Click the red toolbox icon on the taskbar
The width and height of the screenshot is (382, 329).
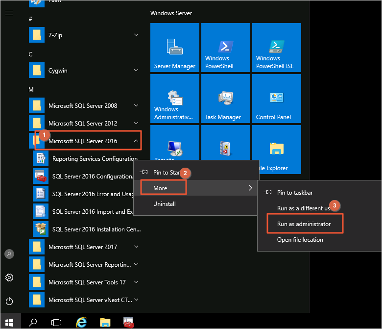[x=128, y=323]
